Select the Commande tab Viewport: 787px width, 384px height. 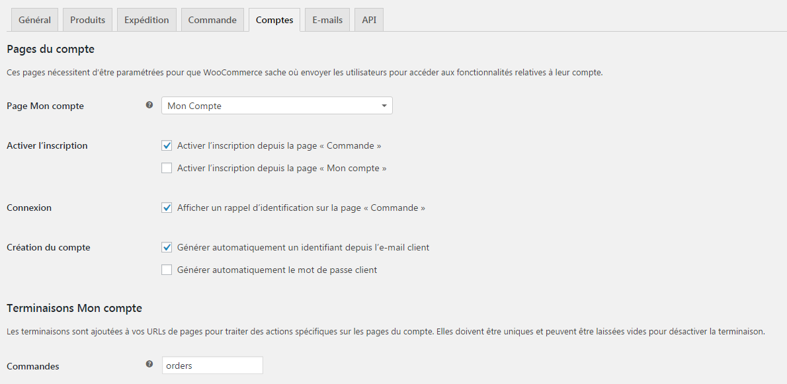click(x=212, y=19)
